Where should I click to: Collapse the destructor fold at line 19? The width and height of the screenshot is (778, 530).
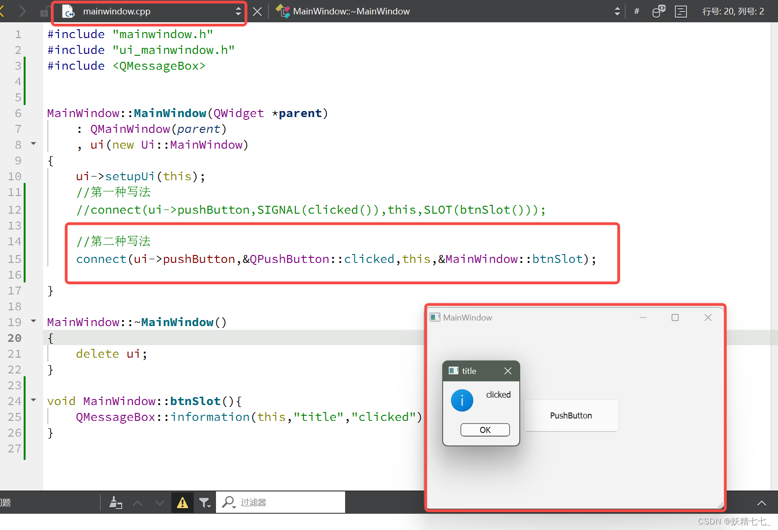tap(33, 321)
